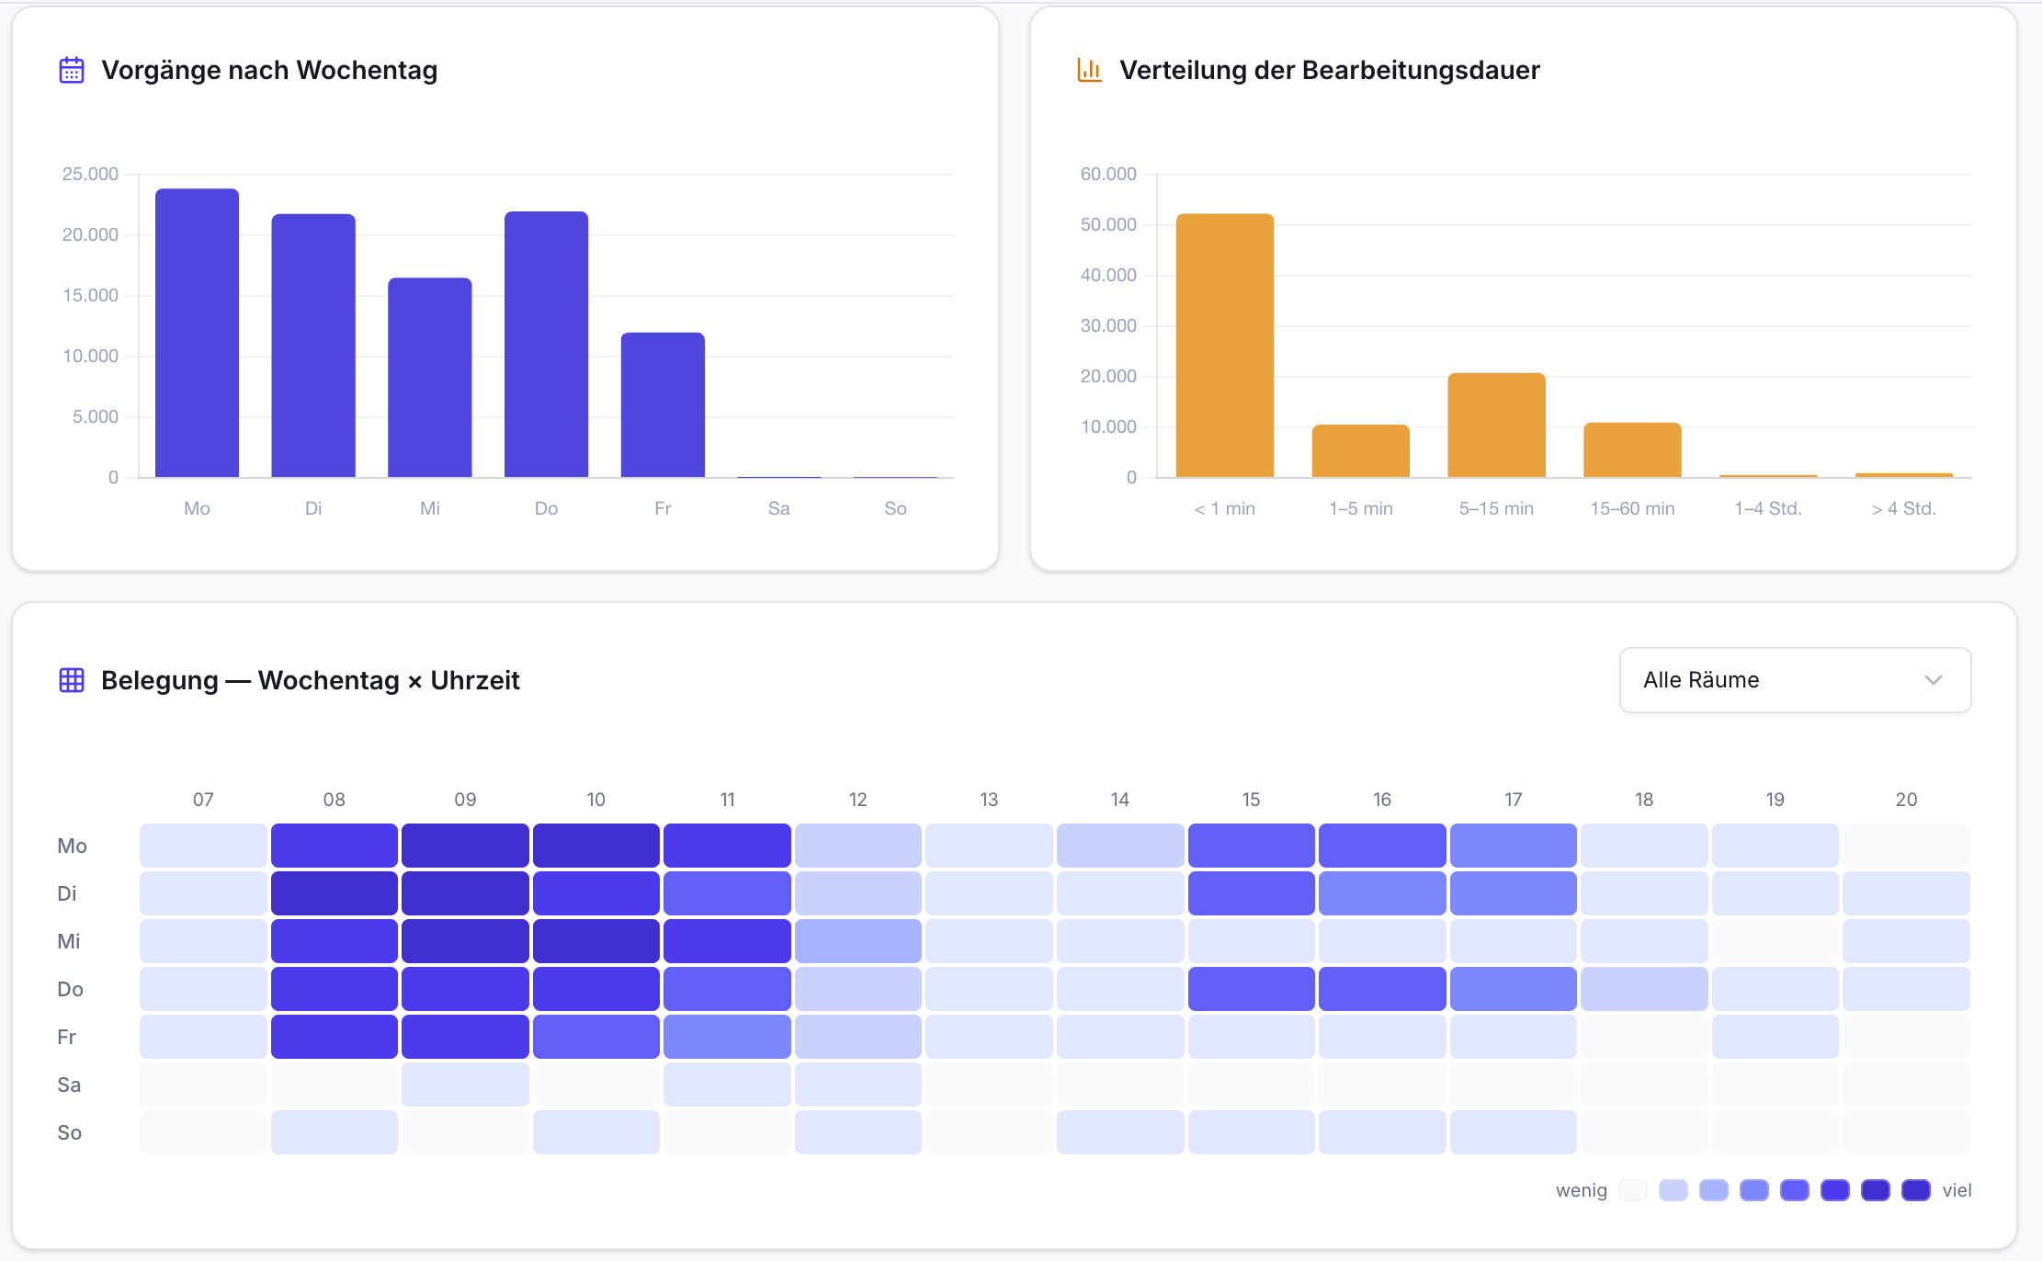Open the Alle Räume dropdown
The width and height of the screenshot is (2042, 1261).
[1795, 680]
